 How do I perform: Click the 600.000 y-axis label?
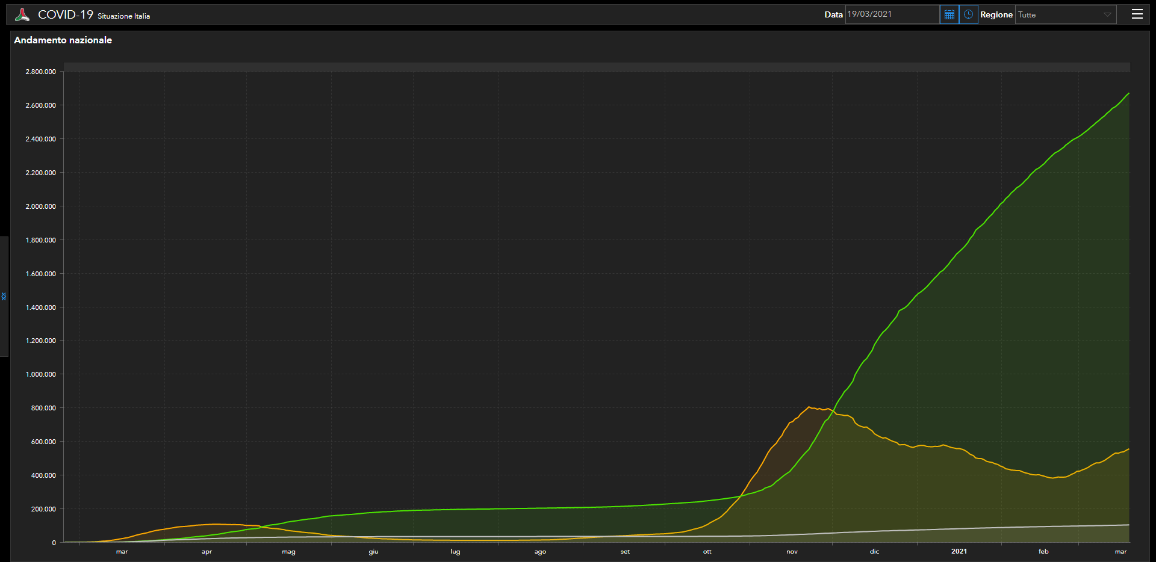[43, 442]
